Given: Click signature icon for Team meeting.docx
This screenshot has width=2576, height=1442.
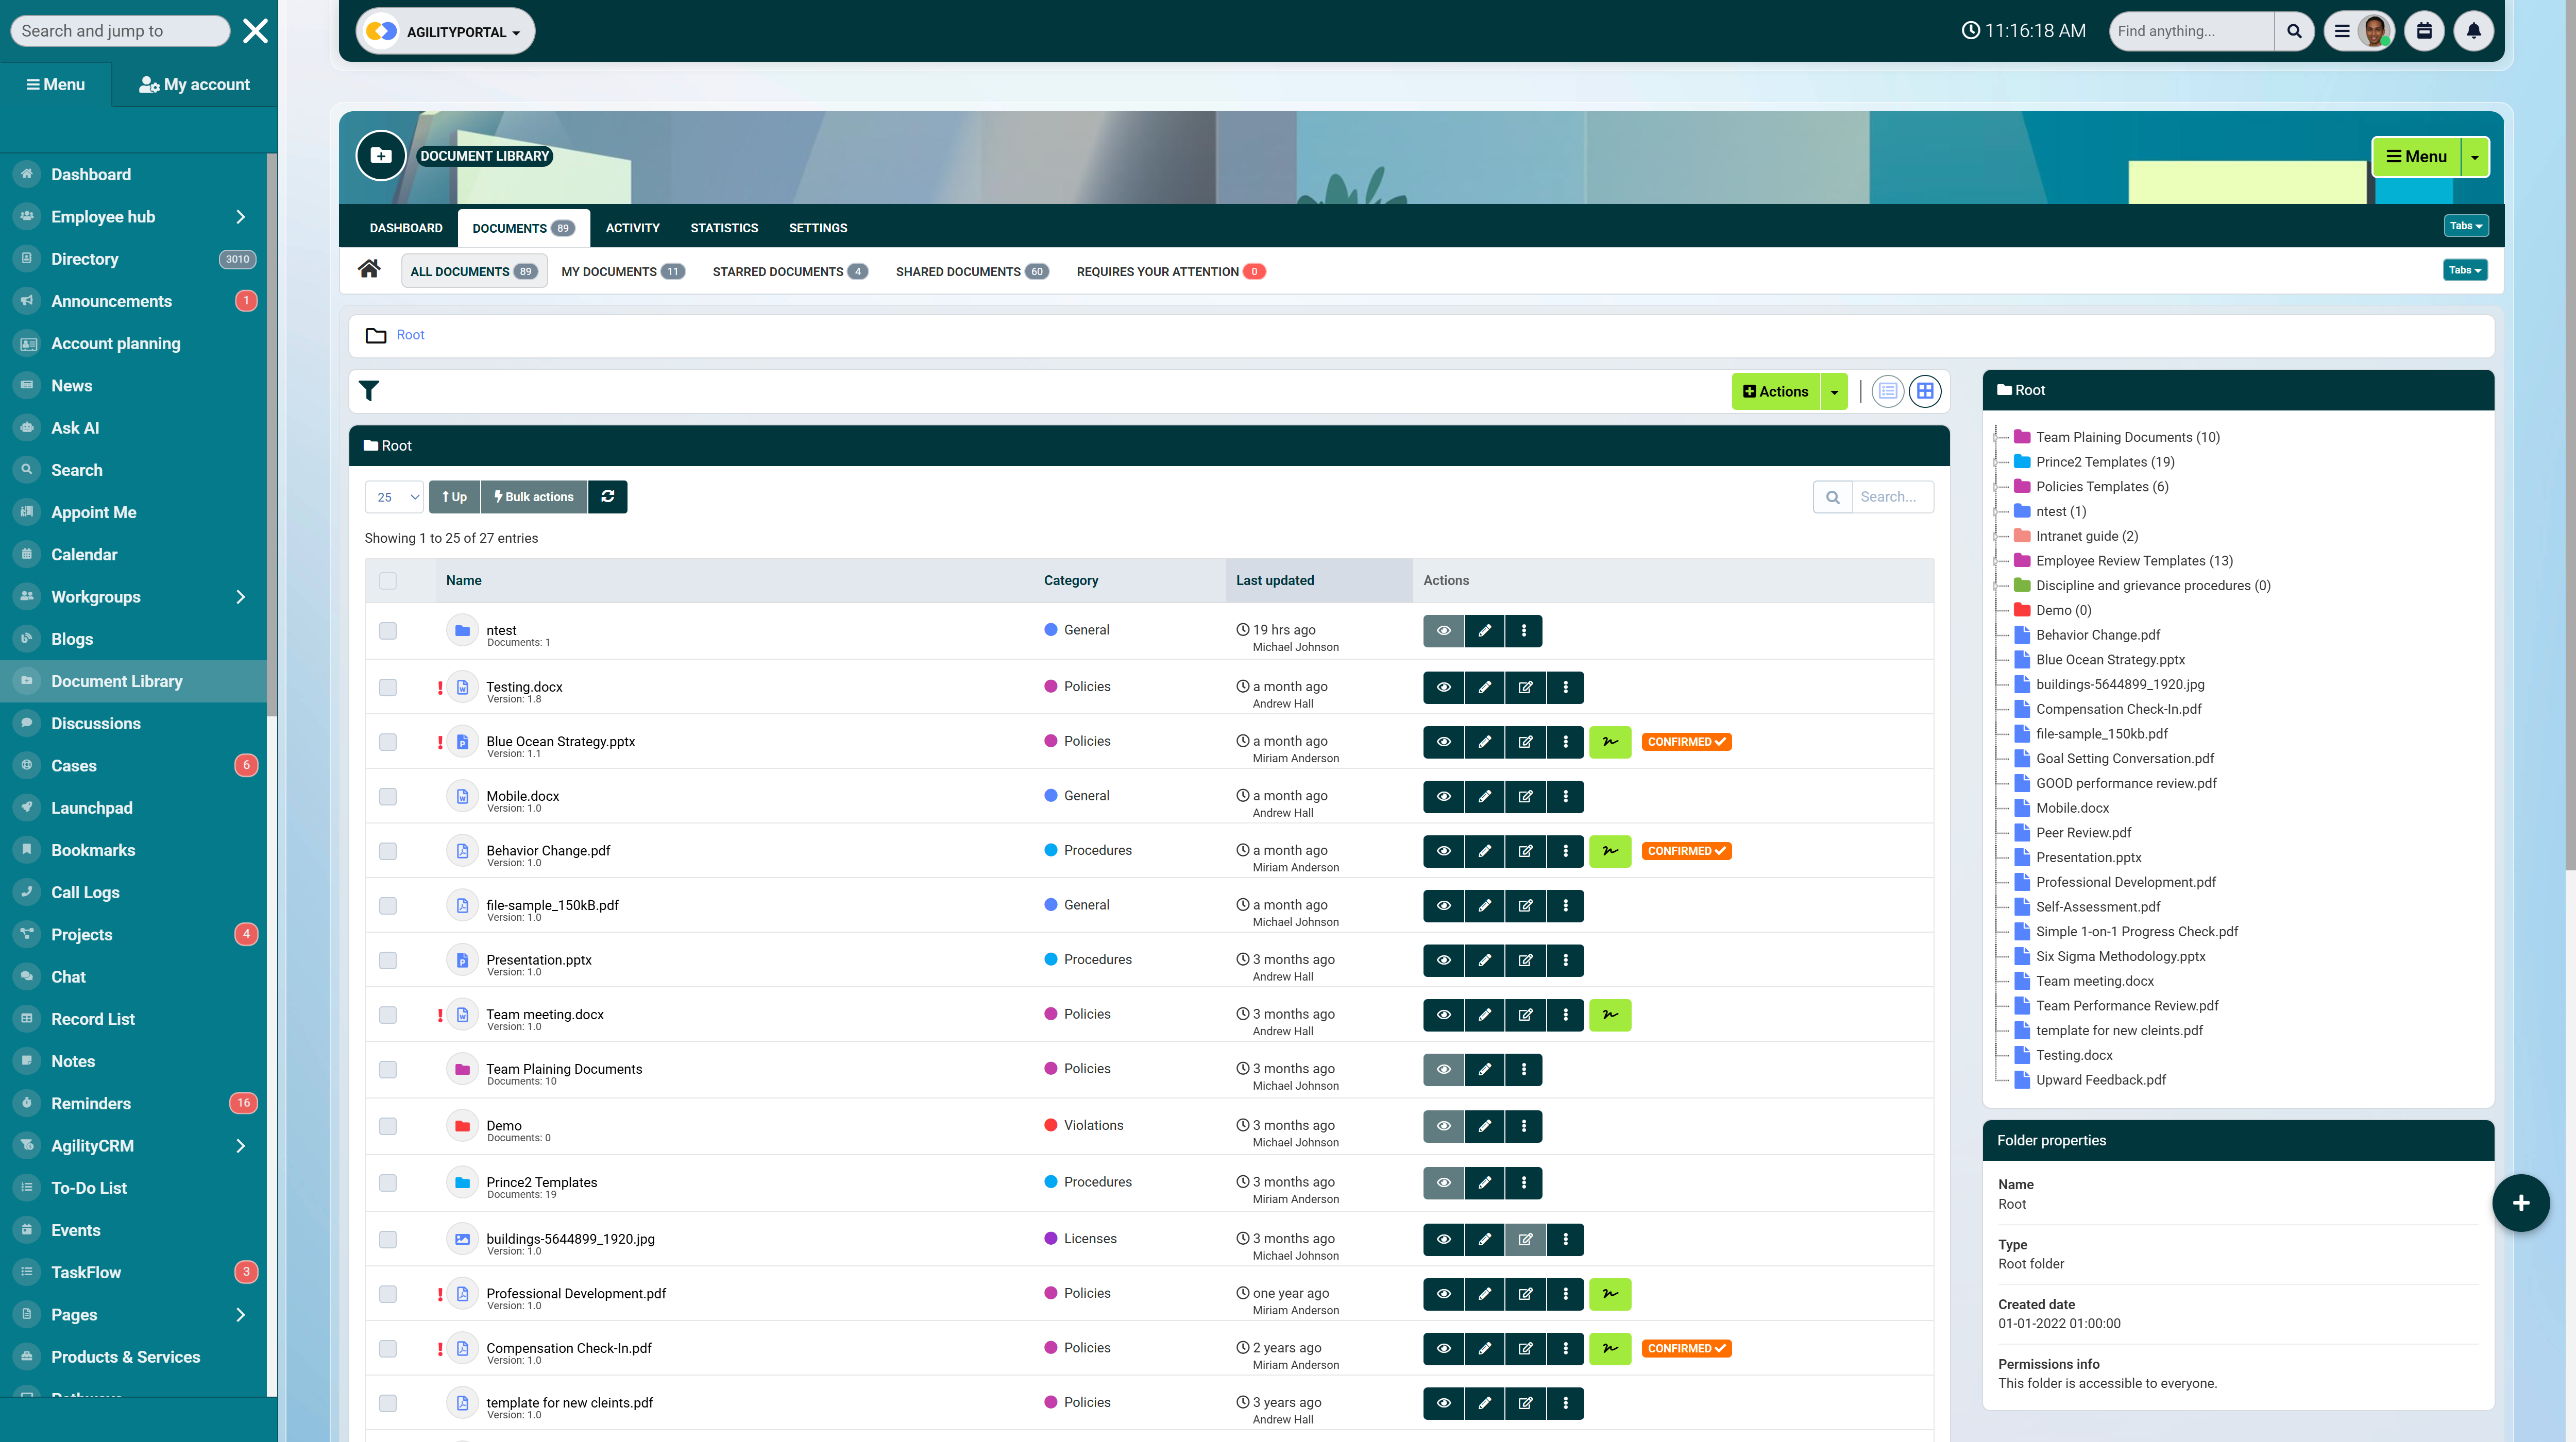Looking at the screenshot, I should (x=1610, y=1015).
